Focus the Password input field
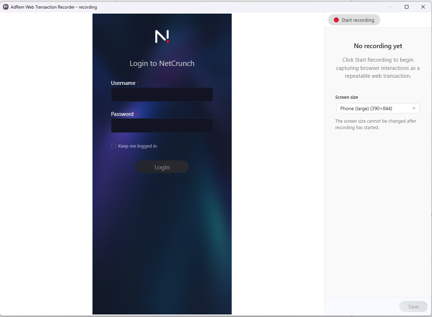 (162, 126)
